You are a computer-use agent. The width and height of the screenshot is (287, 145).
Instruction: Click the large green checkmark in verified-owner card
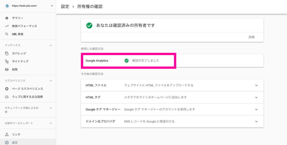89,26
